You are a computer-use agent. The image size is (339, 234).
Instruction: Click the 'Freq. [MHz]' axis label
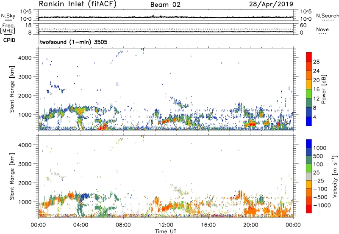tap(8, 28)
